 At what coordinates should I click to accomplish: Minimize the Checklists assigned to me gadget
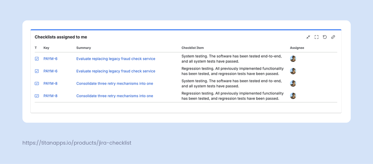(308, 37)
